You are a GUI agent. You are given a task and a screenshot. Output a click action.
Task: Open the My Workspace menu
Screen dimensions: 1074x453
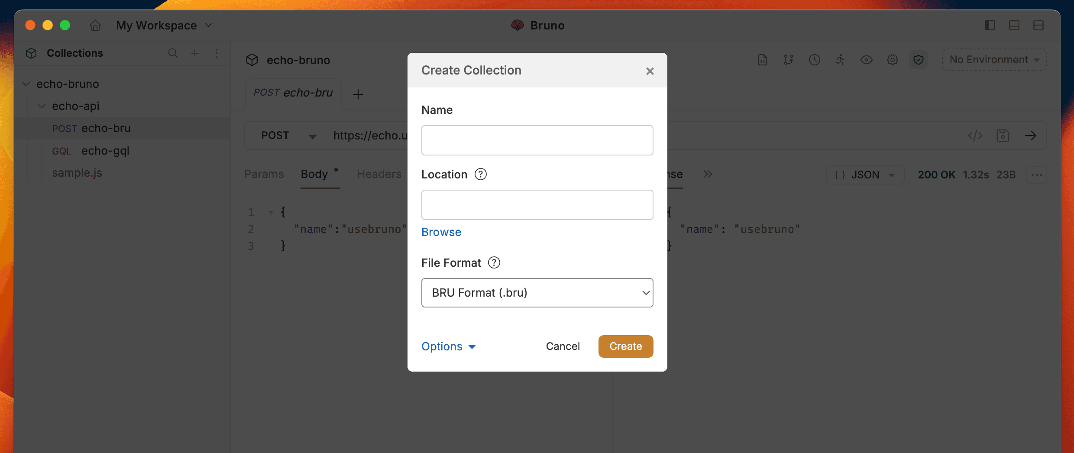point(163,25)
